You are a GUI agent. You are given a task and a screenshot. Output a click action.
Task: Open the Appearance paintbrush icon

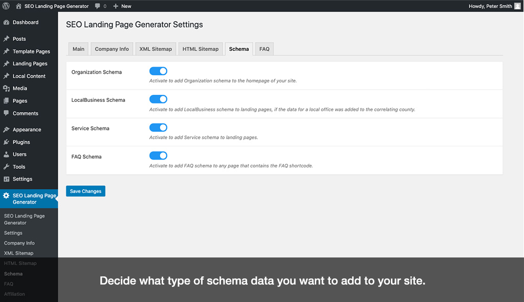pos(9,130)
